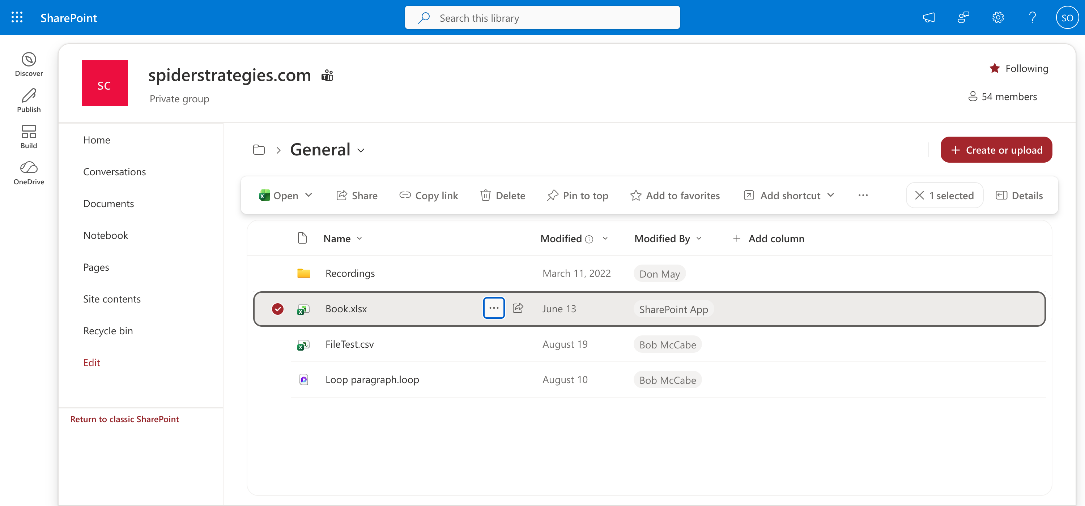Clear the 1 selected selection
This screenshot has width=1085, height=506.
pos(944,195)
